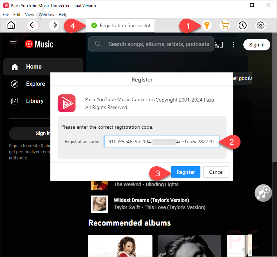Go to the home page via toolbar house icon

(11, 25)
